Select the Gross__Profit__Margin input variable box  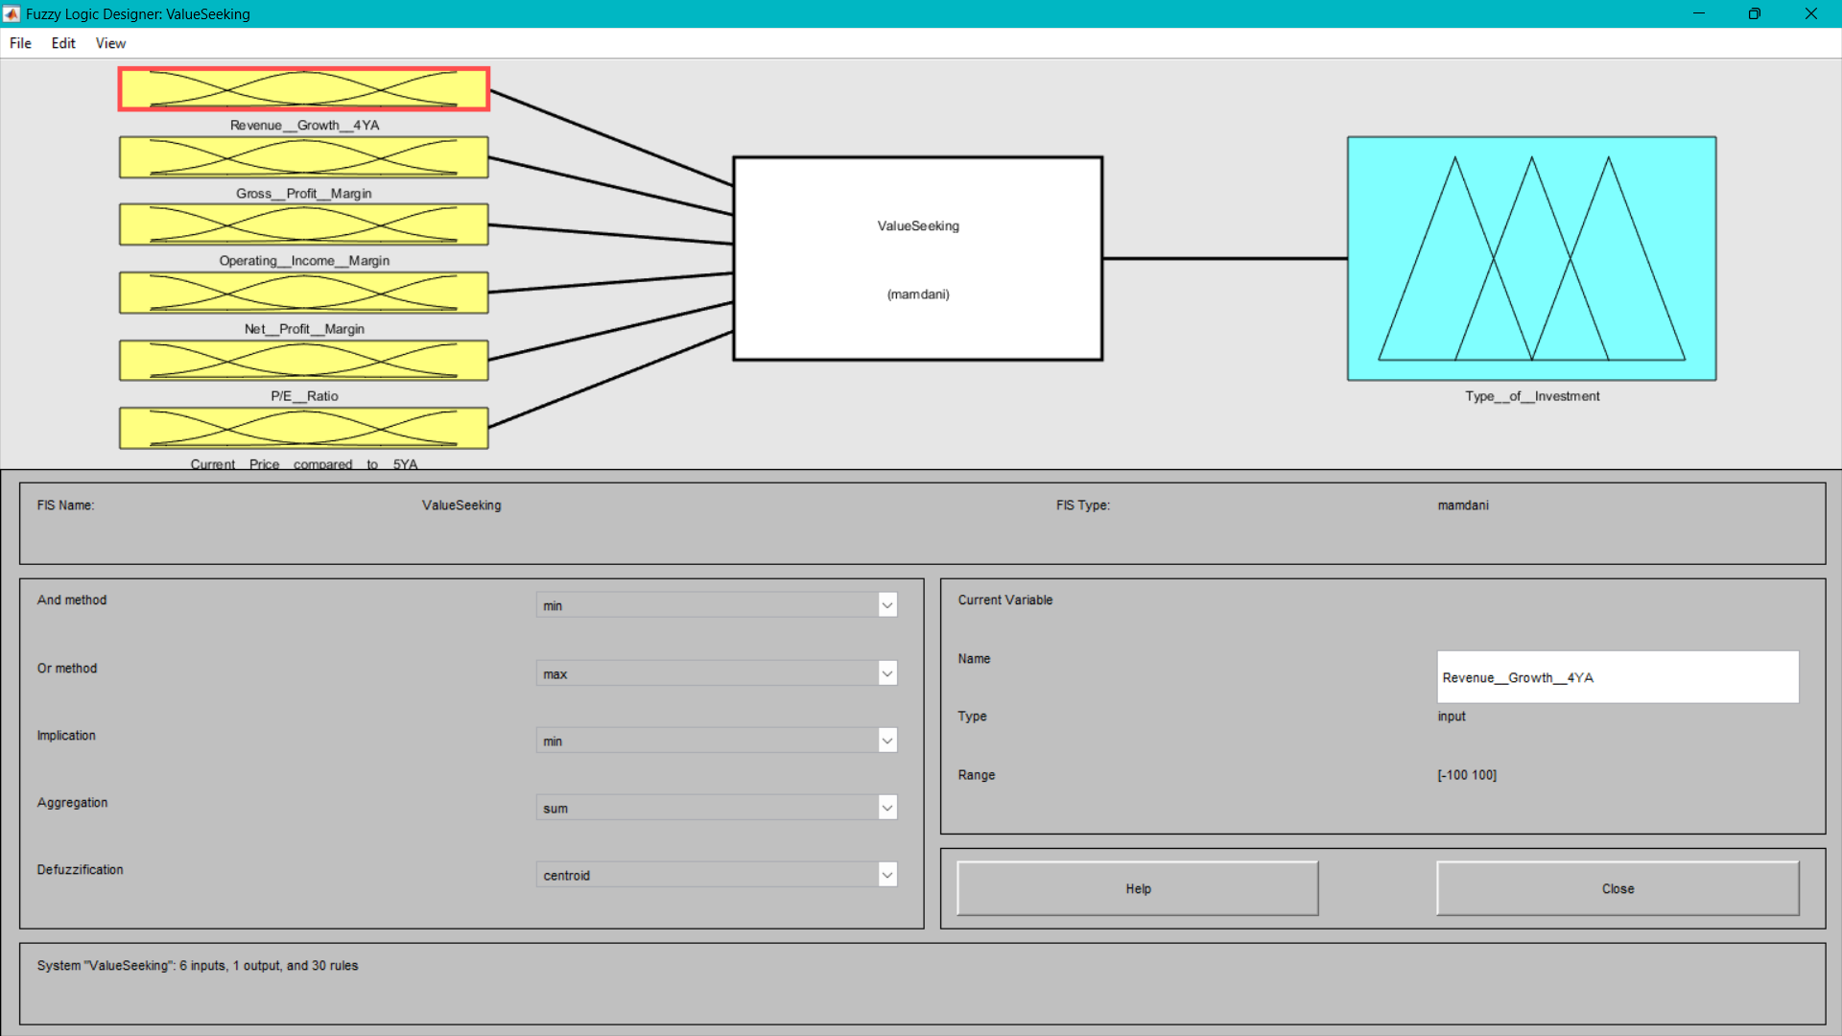303,157
